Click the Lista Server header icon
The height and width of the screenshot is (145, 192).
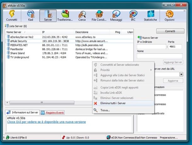click(x=7, y=26)
